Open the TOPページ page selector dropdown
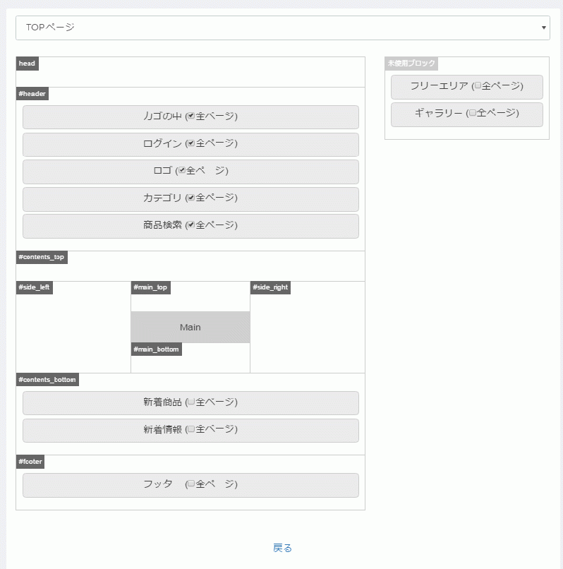 [x=283, y=28]
